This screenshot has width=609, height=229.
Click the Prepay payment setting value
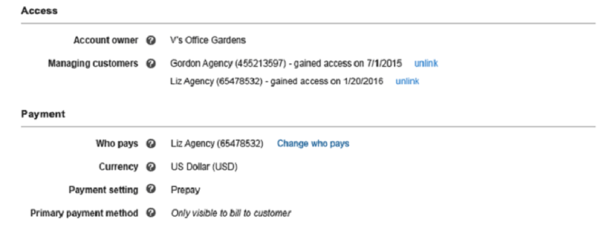[186, 191]
